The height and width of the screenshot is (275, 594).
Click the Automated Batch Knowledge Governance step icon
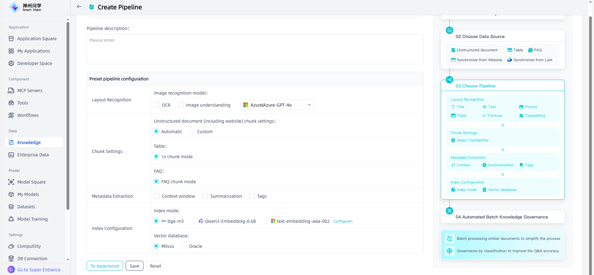[x=450, y=211]
